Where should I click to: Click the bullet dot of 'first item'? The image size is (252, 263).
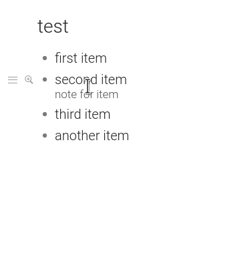(45, 58)
